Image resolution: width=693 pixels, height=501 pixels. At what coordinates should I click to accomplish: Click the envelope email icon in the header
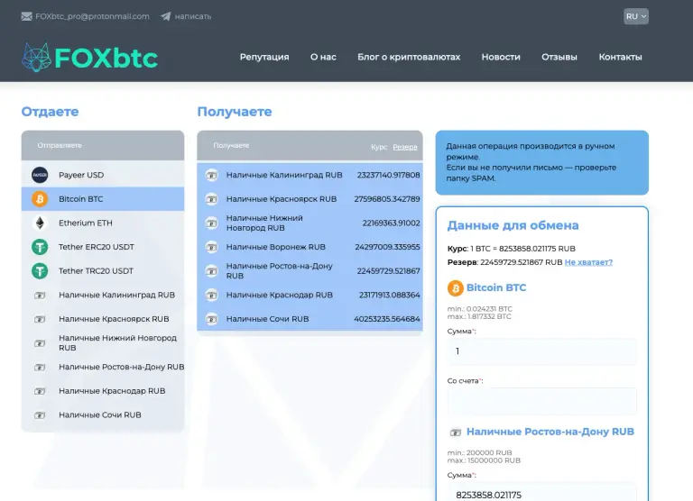pos(26,16)
